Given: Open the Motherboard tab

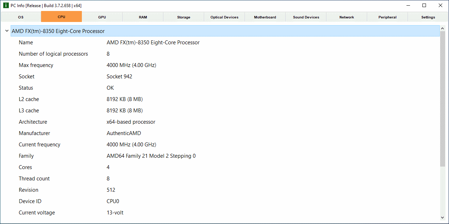Looking at the screenshot, I should (265, 17).
